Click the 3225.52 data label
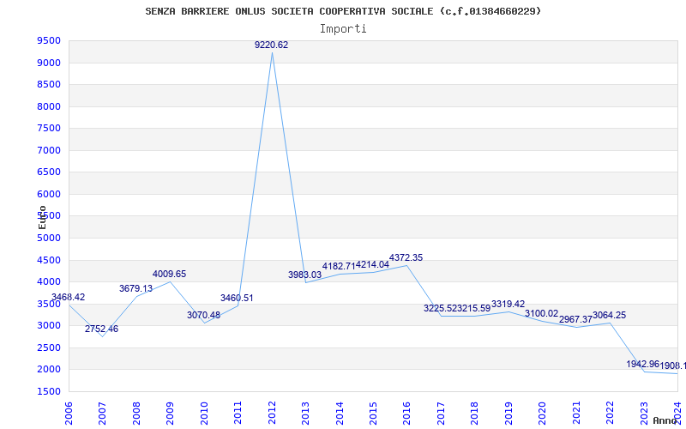 (440, 309)
